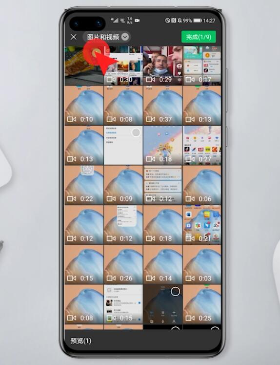This screenshot has width=280, height=365.
Task: Select the 0:10 video thumbnail
Action: pyautogui.click(x=84, y=106)
